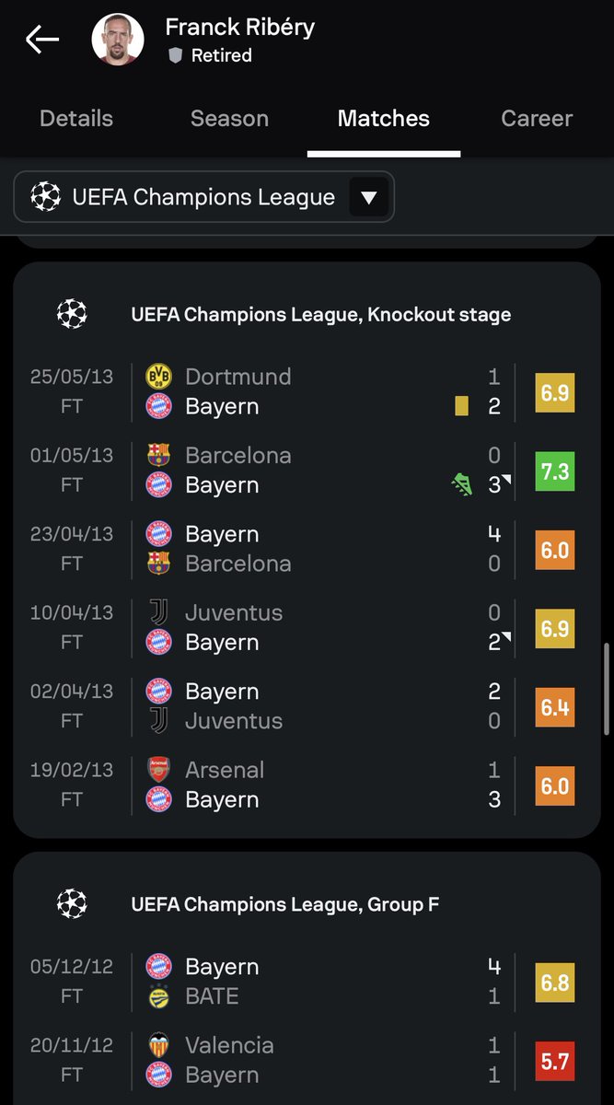
Task: Open the UEFA Champions League competition dropdown
Action: pyautogui.click(x=203, y=197)
